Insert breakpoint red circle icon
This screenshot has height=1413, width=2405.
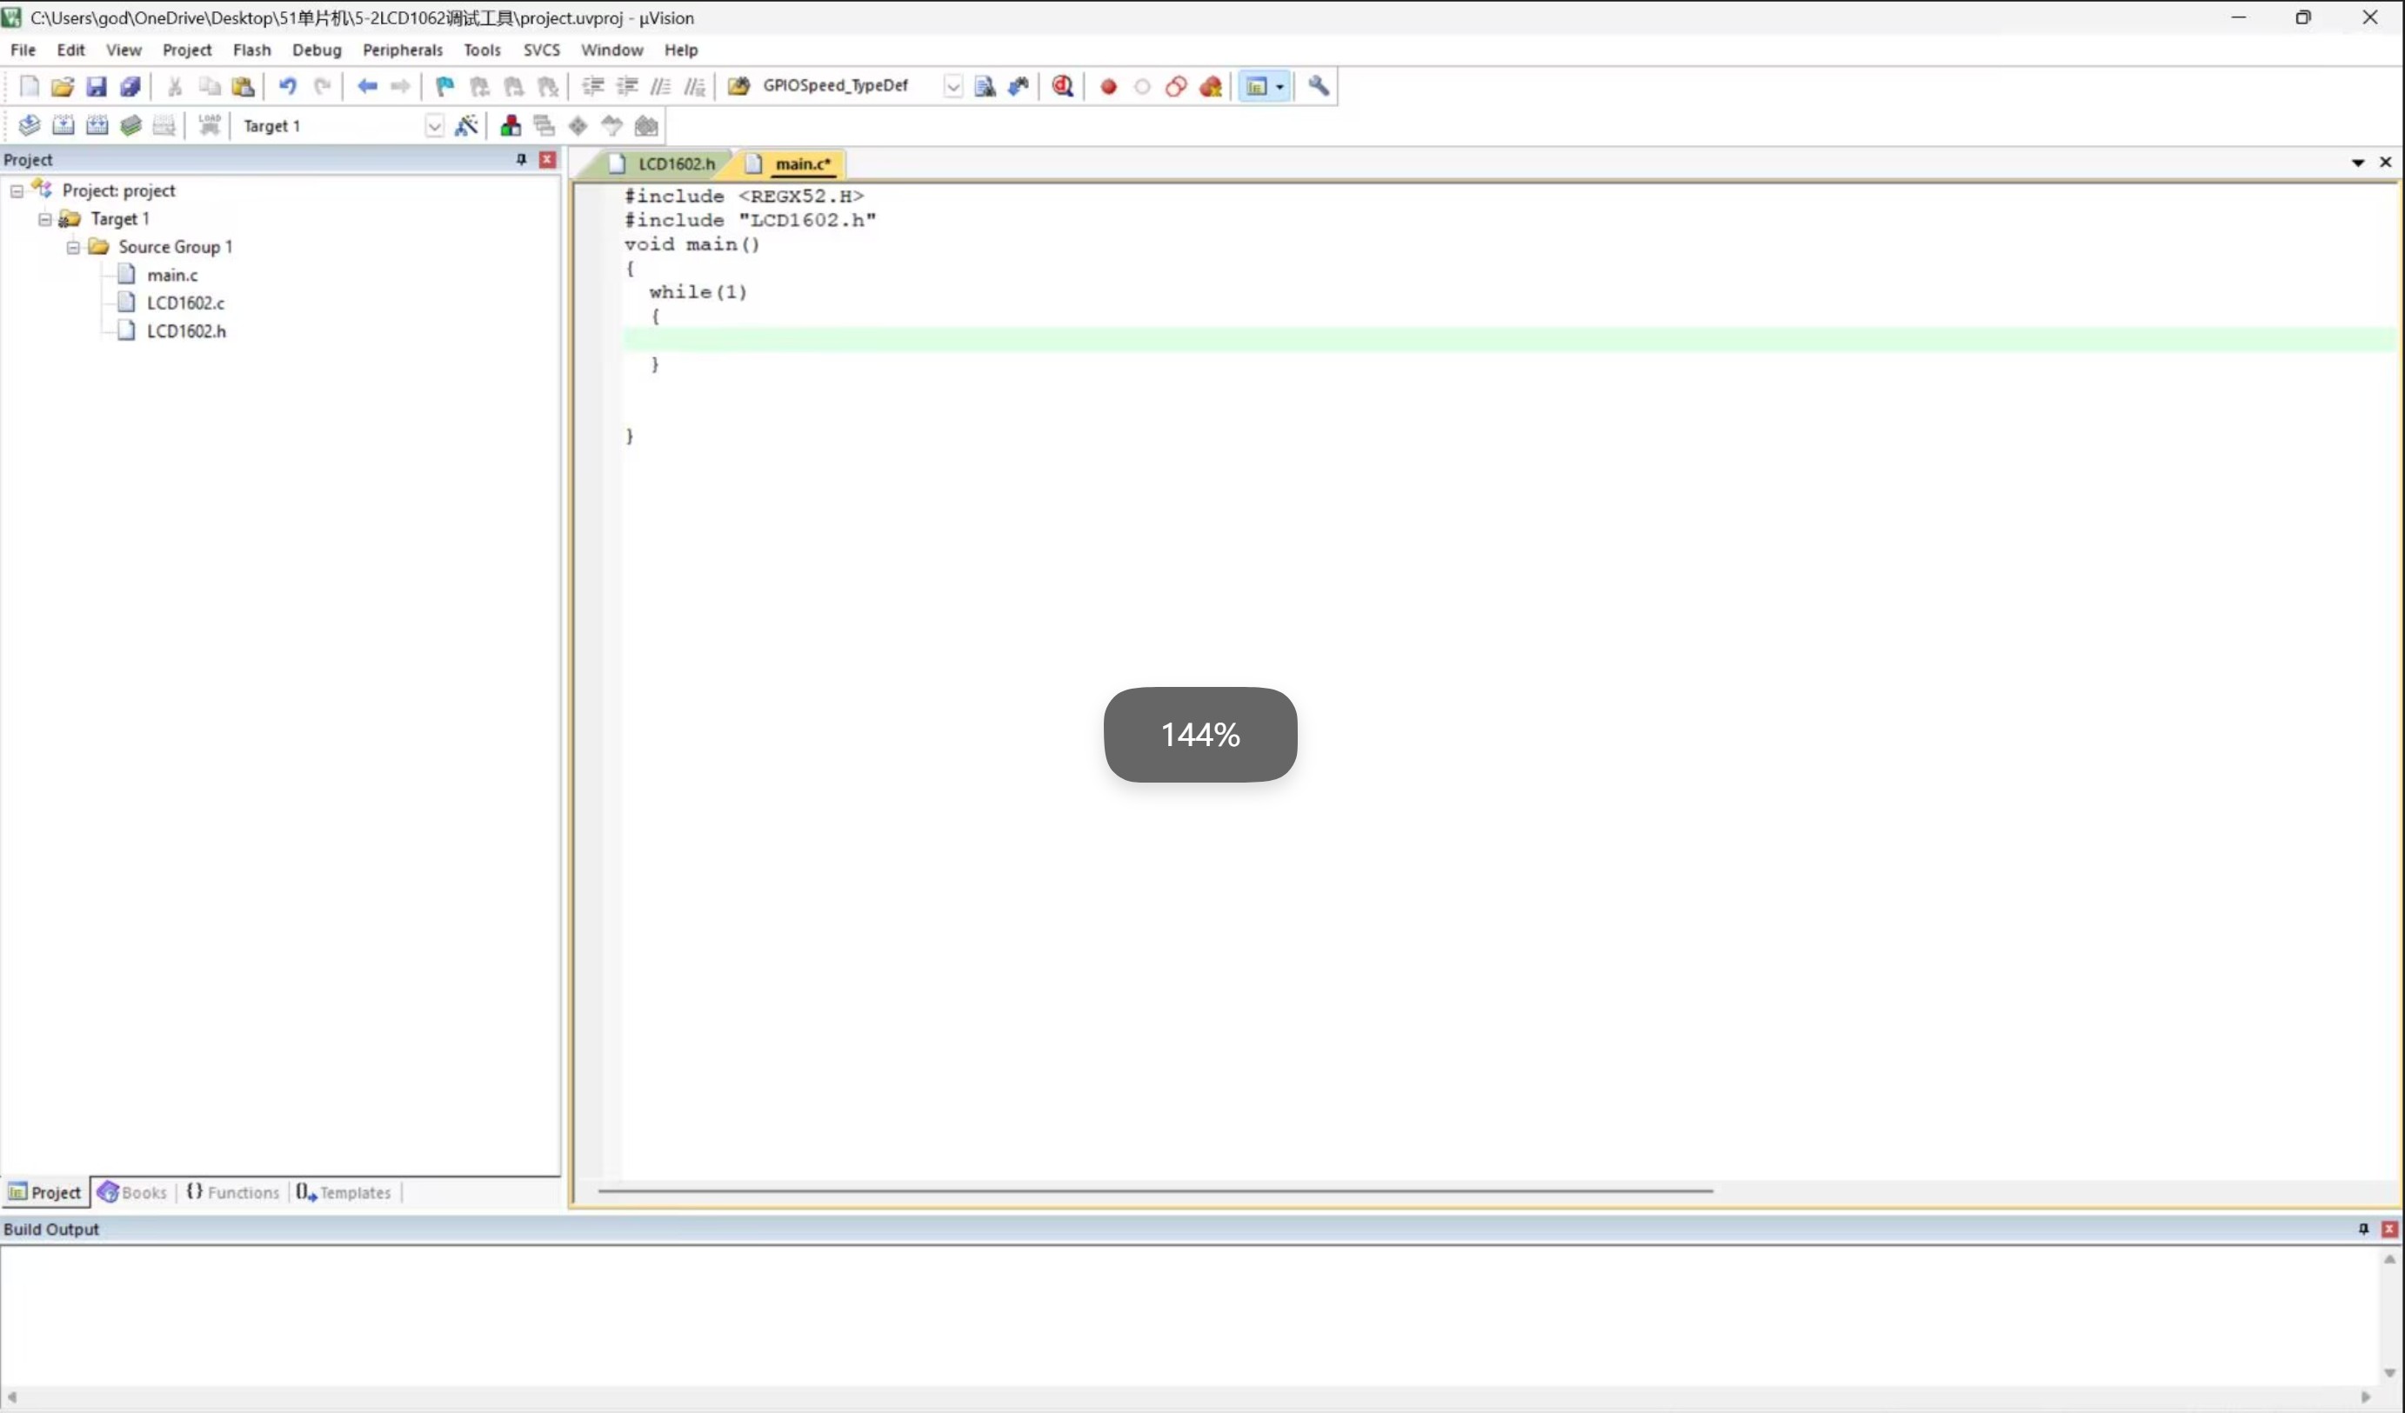point(1108,87)
